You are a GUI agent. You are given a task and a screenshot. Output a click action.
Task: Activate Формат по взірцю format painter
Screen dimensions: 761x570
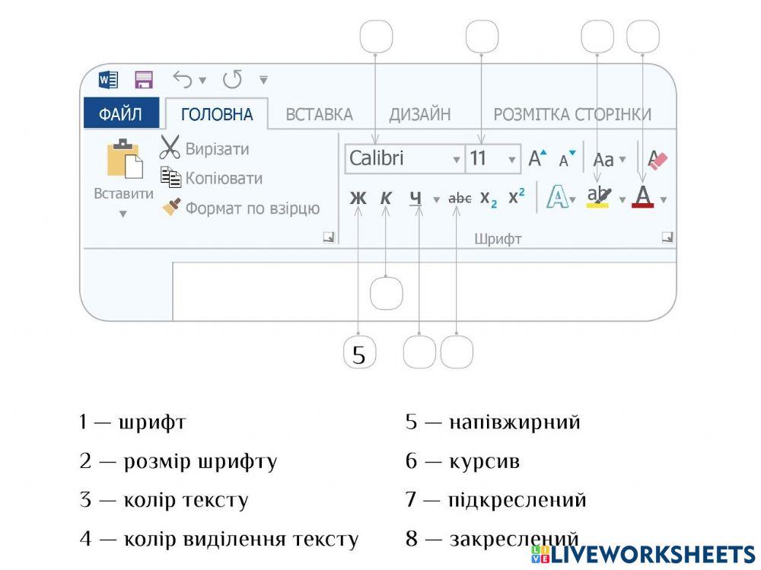coord(170,207)
